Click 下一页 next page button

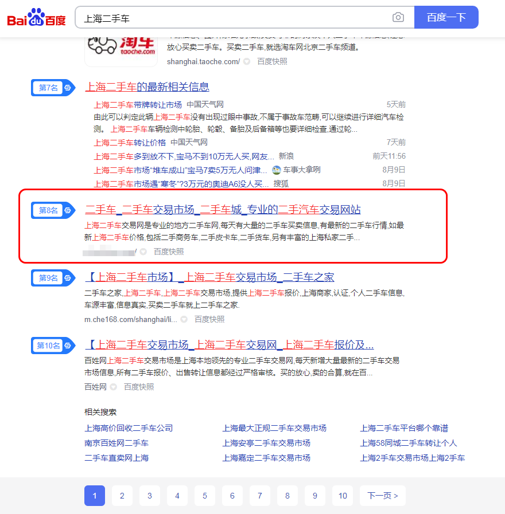tap(382, 496)
